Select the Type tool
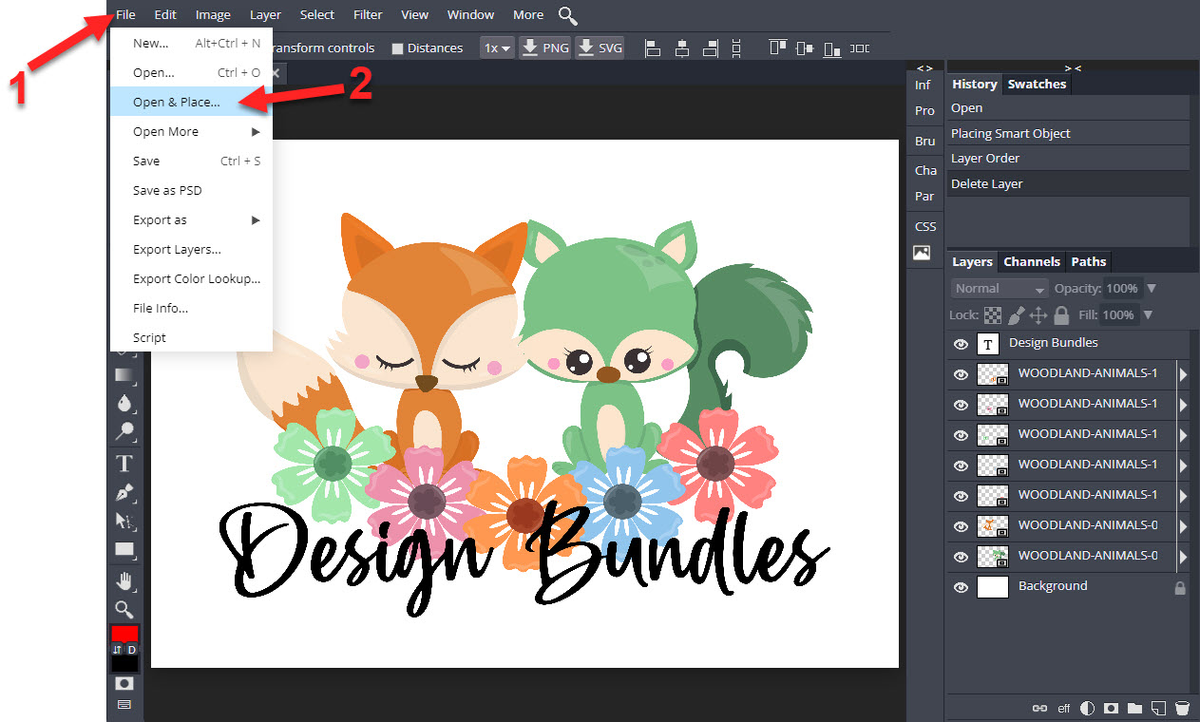Viewport: 1200px width, 722px height. coord(124,464)
